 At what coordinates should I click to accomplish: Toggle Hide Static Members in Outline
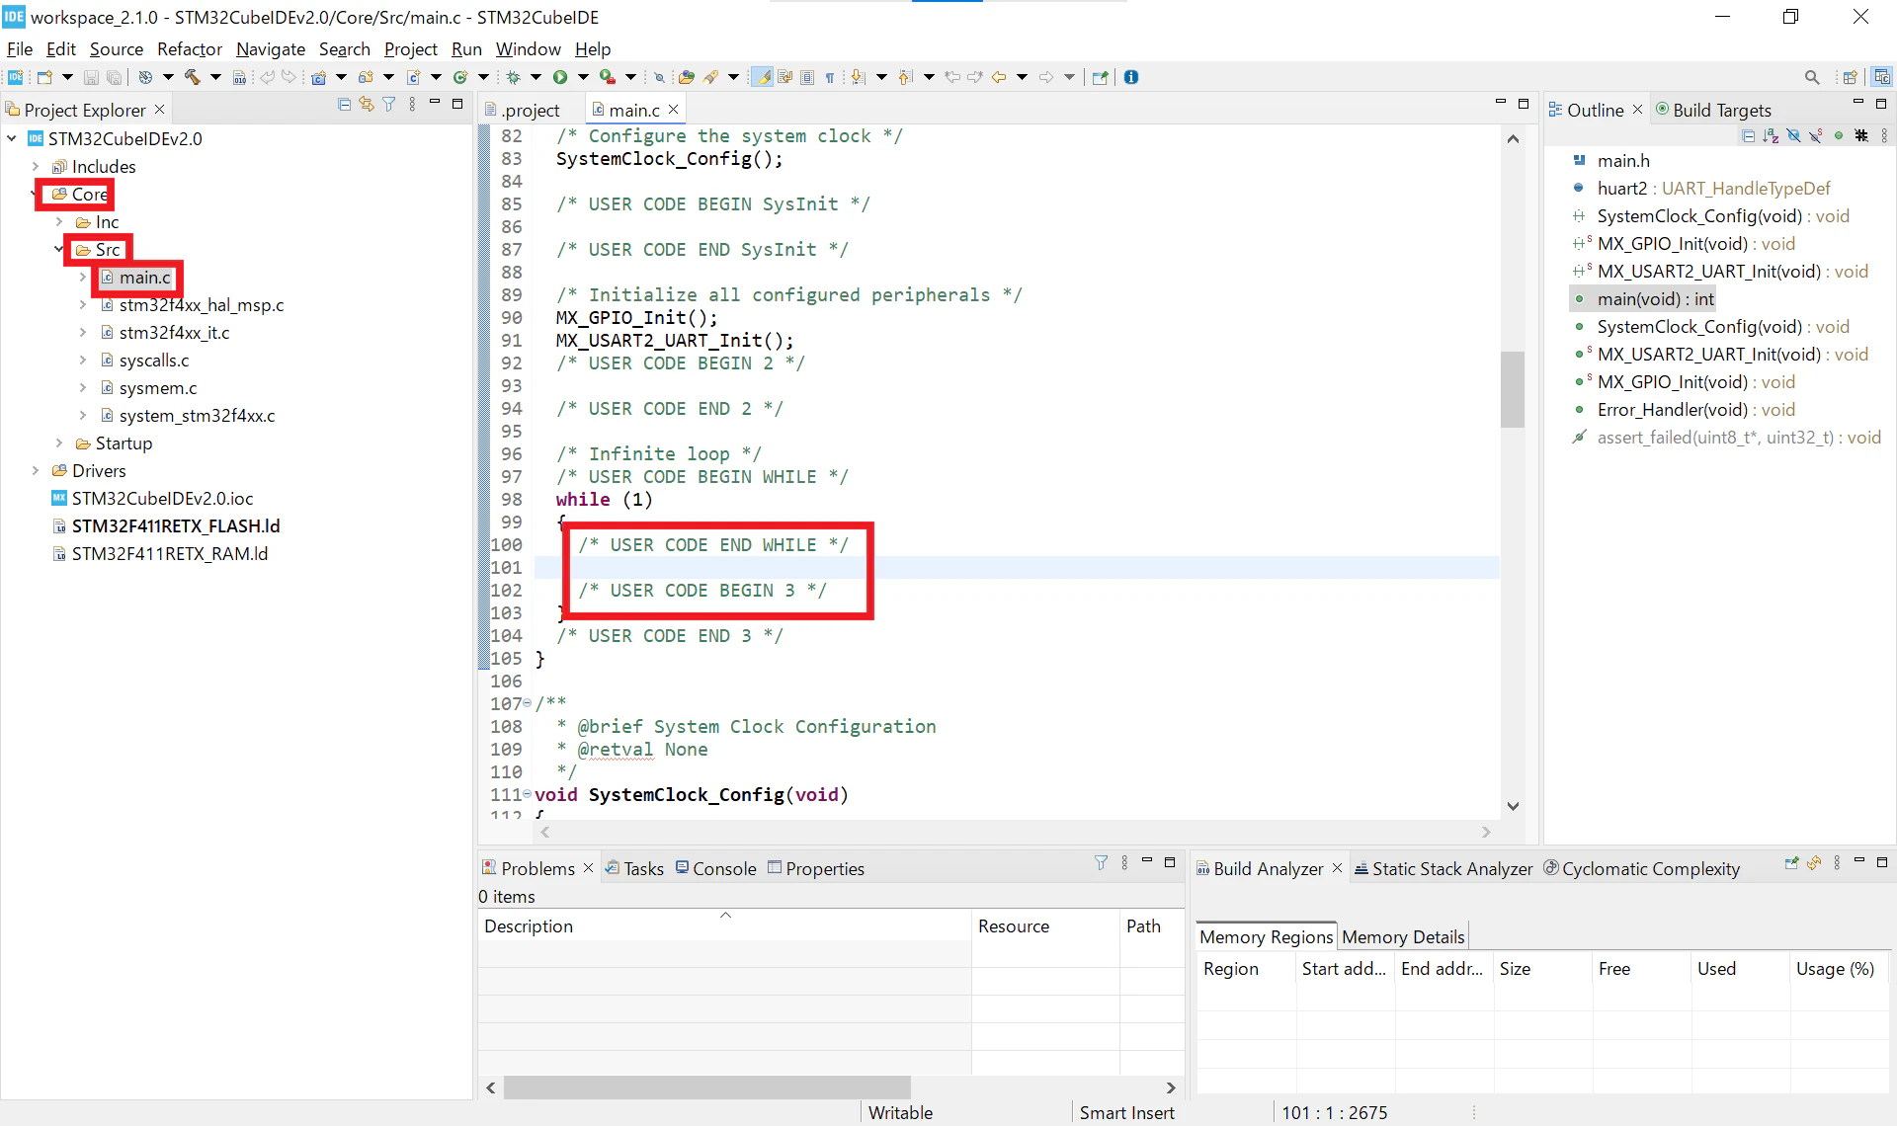click(x=1816, y=135)
